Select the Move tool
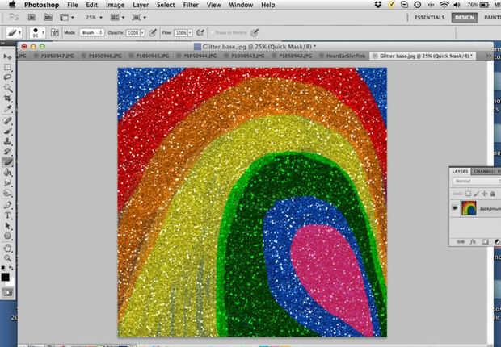This screenshot has width=501, height=347. pyautogui.click(x=7, y=56)
